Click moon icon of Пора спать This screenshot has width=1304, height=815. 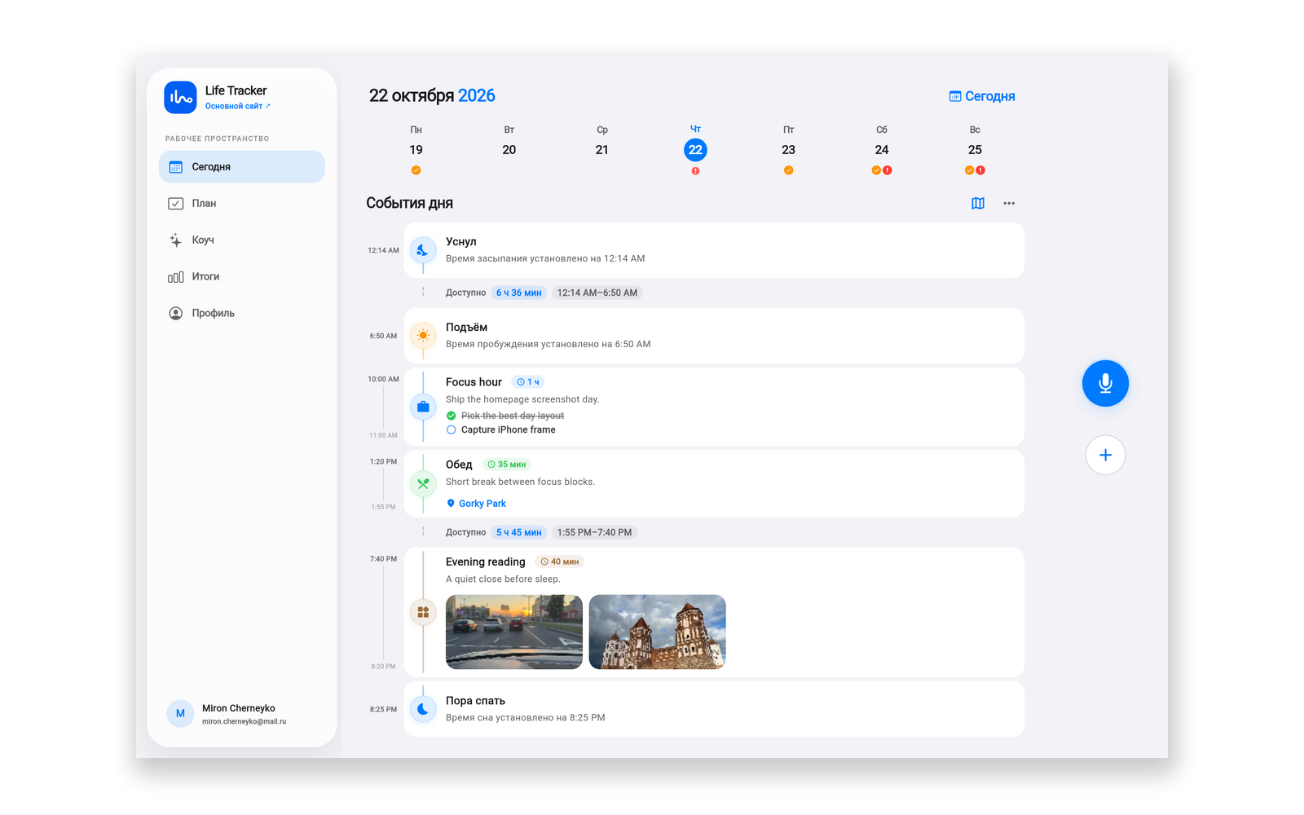coord(422,709)
